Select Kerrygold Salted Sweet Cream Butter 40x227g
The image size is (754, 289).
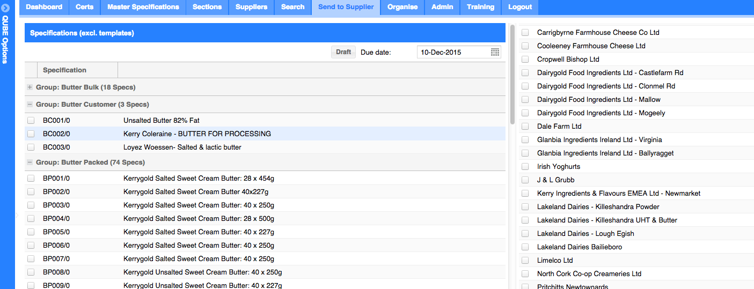196,192
